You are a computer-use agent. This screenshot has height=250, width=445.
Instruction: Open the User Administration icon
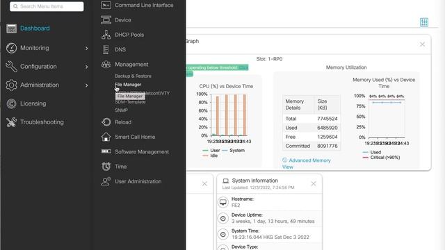coord(106,181)
